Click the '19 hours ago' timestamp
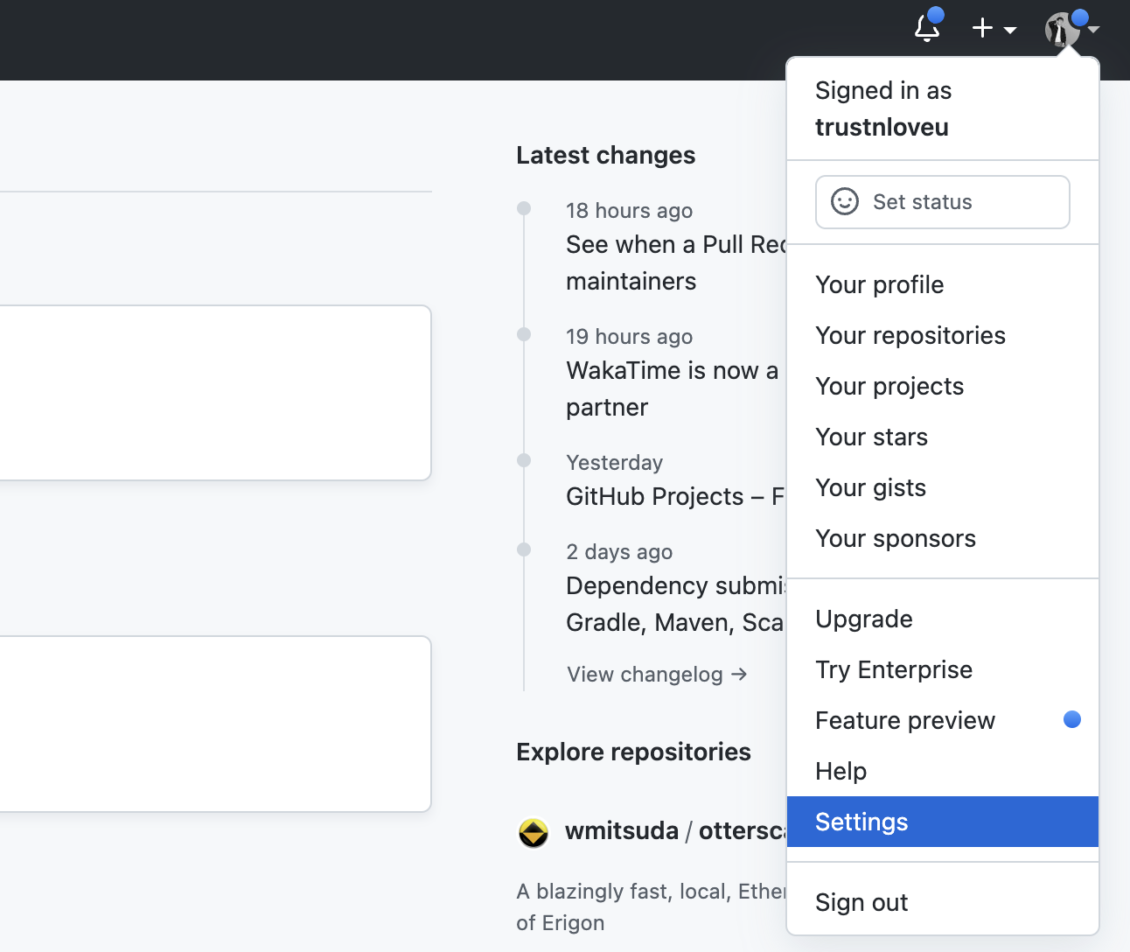 point(629,337)
